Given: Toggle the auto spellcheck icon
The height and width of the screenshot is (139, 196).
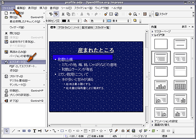Looking at the screenshot, I should (x=56, y=14).
